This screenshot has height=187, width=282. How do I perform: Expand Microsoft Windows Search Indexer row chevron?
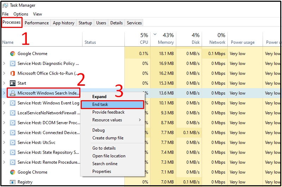click(x=4, y=93)
